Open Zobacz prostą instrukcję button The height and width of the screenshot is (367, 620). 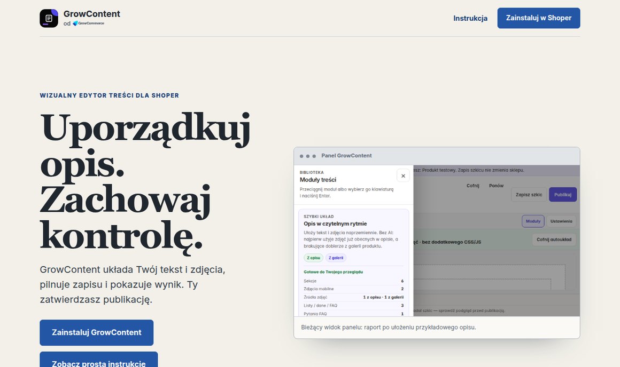click(x=99, y=360)
